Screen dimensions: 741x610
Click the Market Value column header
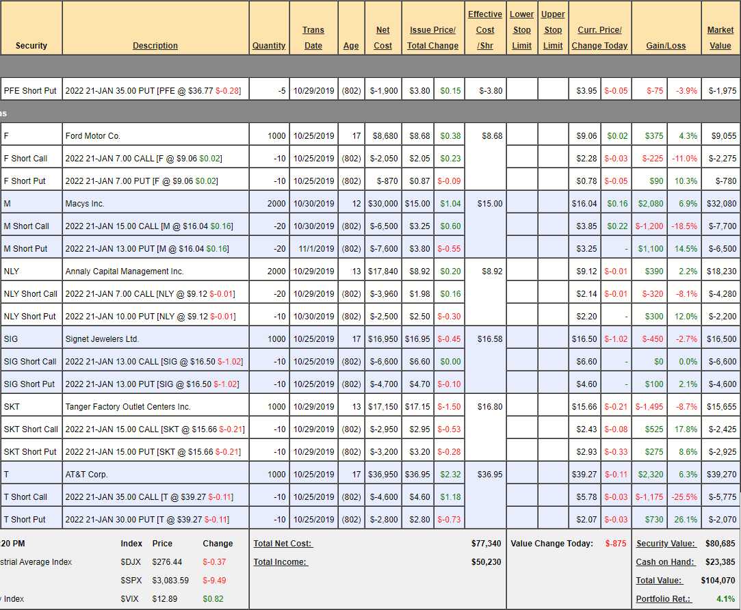(x=720, y=38)
